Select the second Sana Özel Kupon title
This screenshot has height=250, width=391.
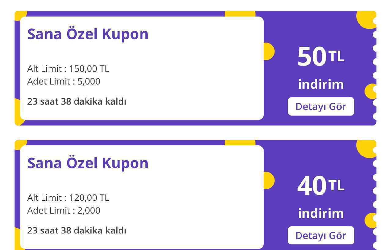87,163
